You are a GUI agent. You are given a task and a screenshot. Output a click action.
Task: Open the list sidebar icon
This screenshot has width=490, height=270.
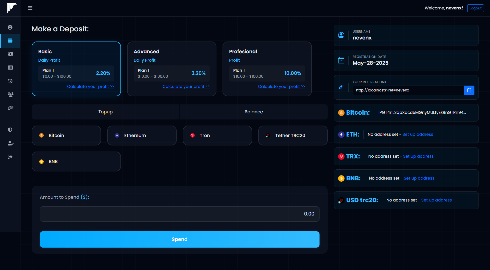[10, 67]
